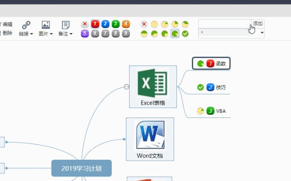Click the connector dot left of Word文档
This screenshot has width=291, height=181.
124,139
